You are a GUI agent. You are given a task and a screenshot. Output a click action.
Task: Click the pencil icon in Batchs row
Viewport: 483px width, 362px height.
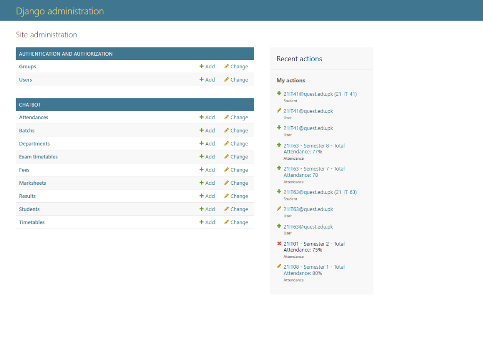[x=226, y=131]
